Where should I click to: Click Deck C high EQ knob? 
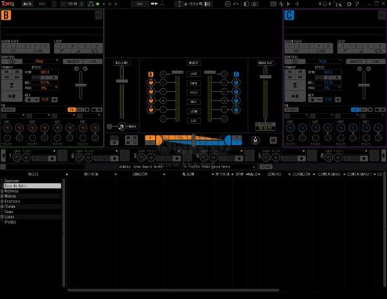pos(236,92)
